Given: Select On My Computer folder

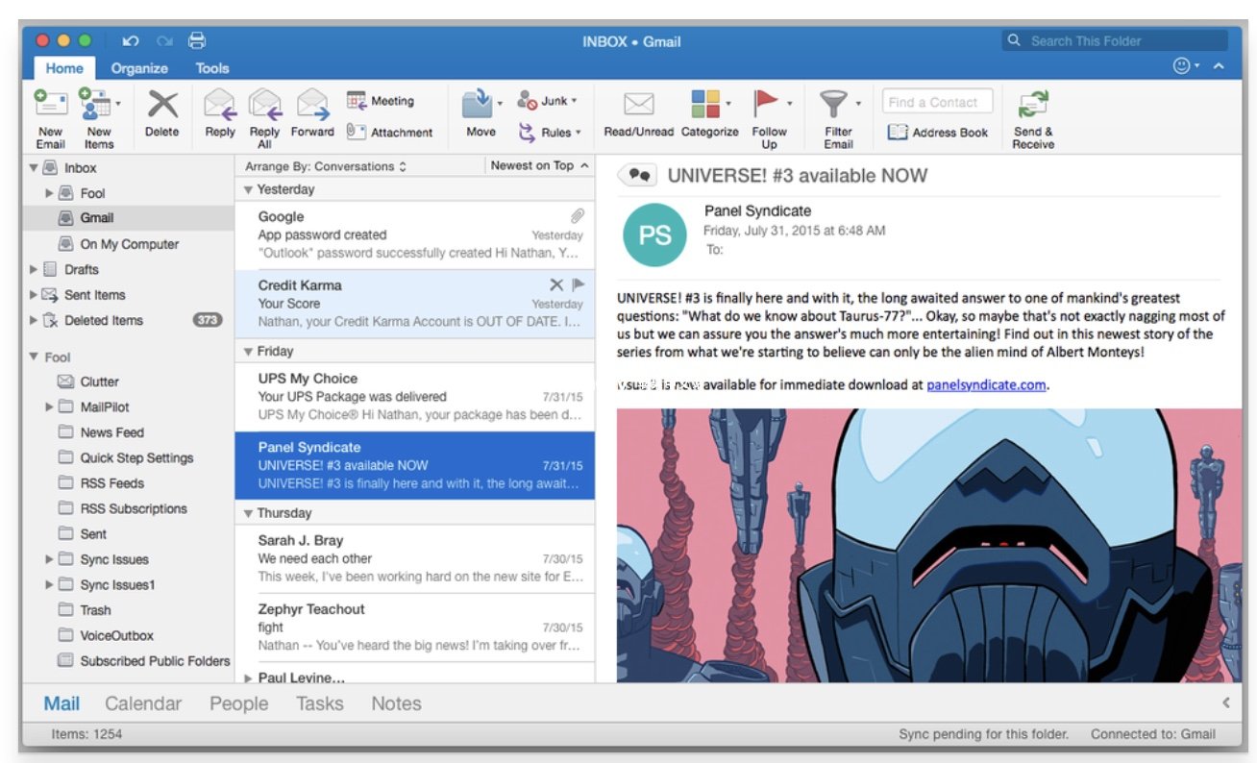Looking at the screenshot, I should pyautogui.click(x=128, y=244).
